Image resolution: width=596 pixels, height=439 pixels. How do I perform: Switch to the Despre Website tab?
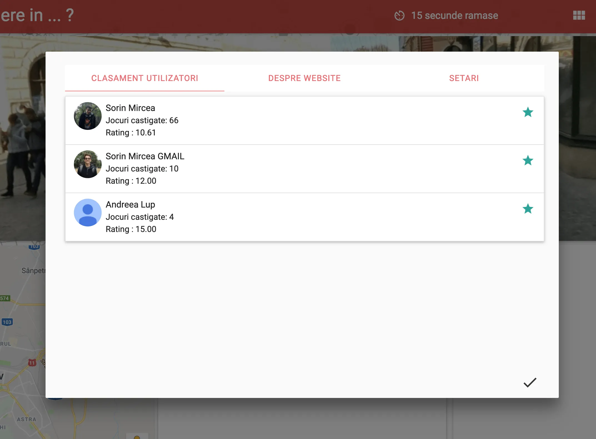(304, 78)
